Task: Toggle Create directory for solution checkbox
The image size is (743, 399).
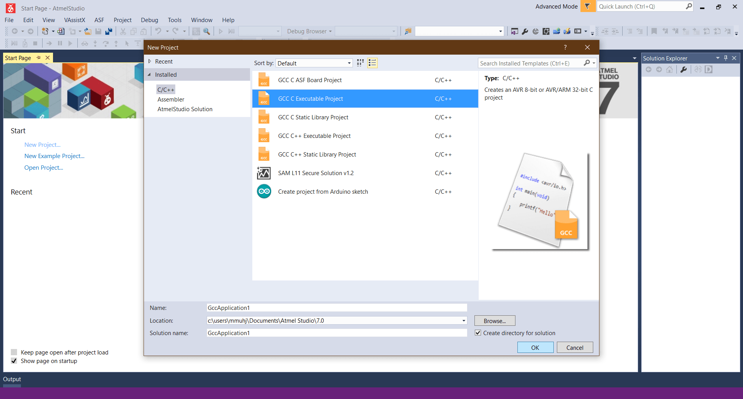Action: click(478, 333)
